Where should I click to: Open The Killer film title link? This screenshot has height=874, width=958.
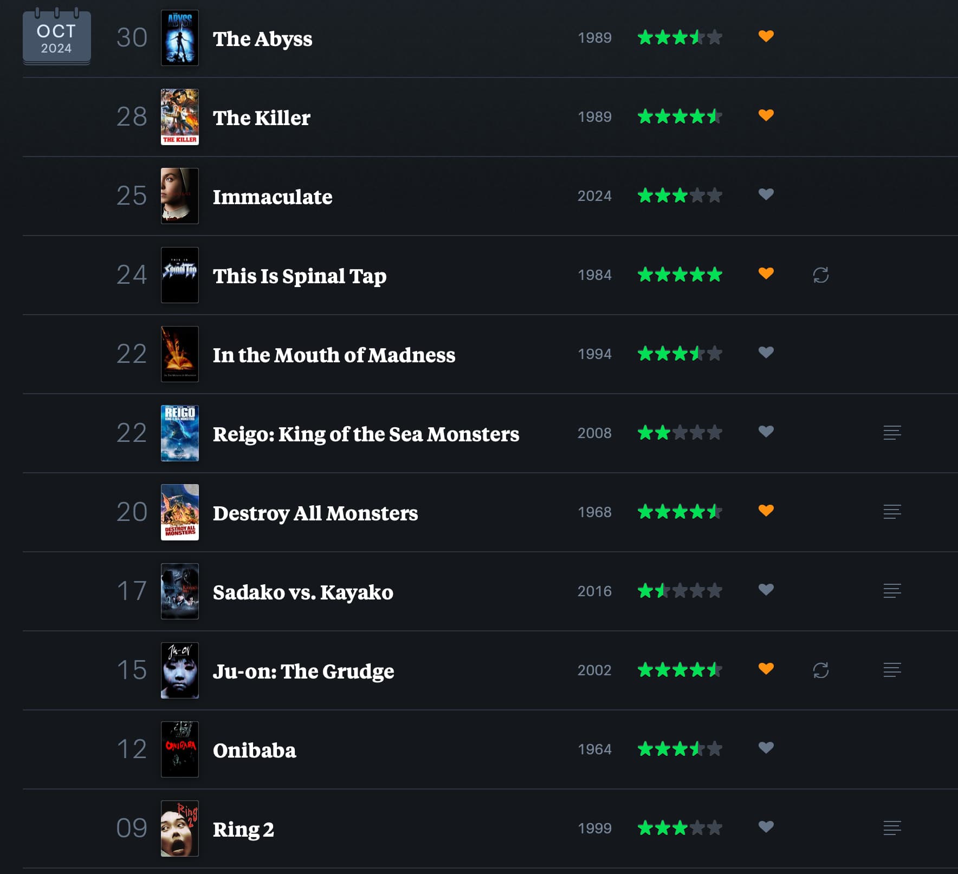point(261,118)
